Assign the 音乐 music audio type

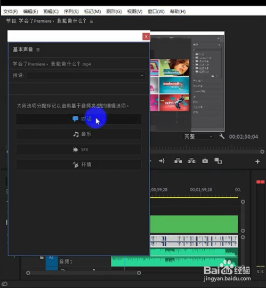point(79,134)
